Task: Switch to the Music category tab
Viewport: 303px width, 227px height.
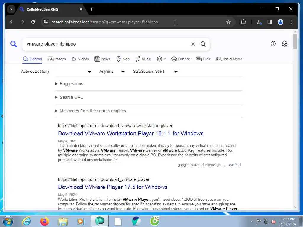Action: pos(143,59)
